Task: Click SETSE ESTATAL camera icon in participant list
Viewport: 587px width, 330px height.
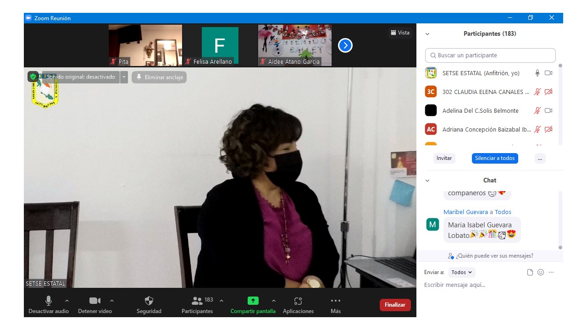Action: pos(548,73)
